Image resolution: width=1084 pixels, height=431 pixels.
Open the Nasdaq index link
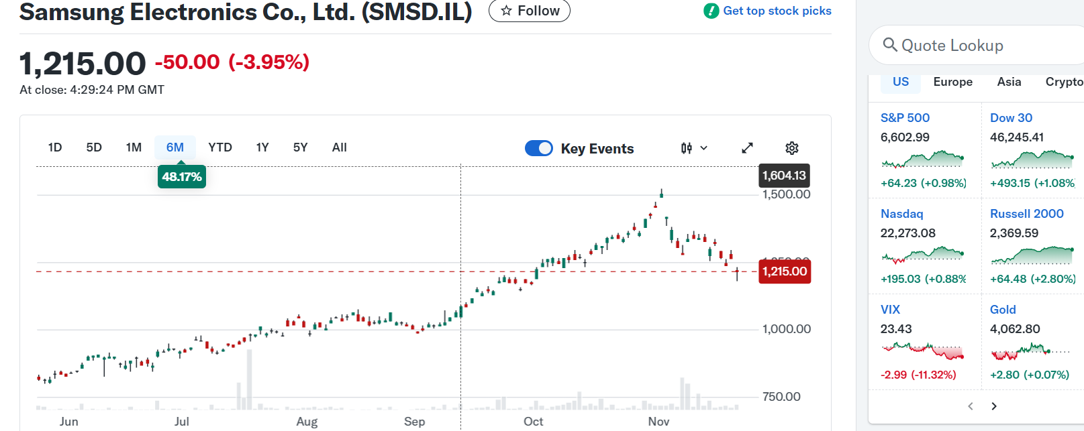point(901,214)
